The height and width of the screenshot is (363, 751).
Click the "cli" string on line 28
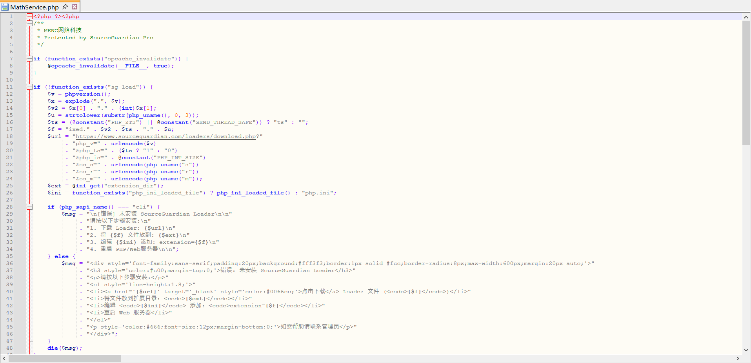coord(141,207)
